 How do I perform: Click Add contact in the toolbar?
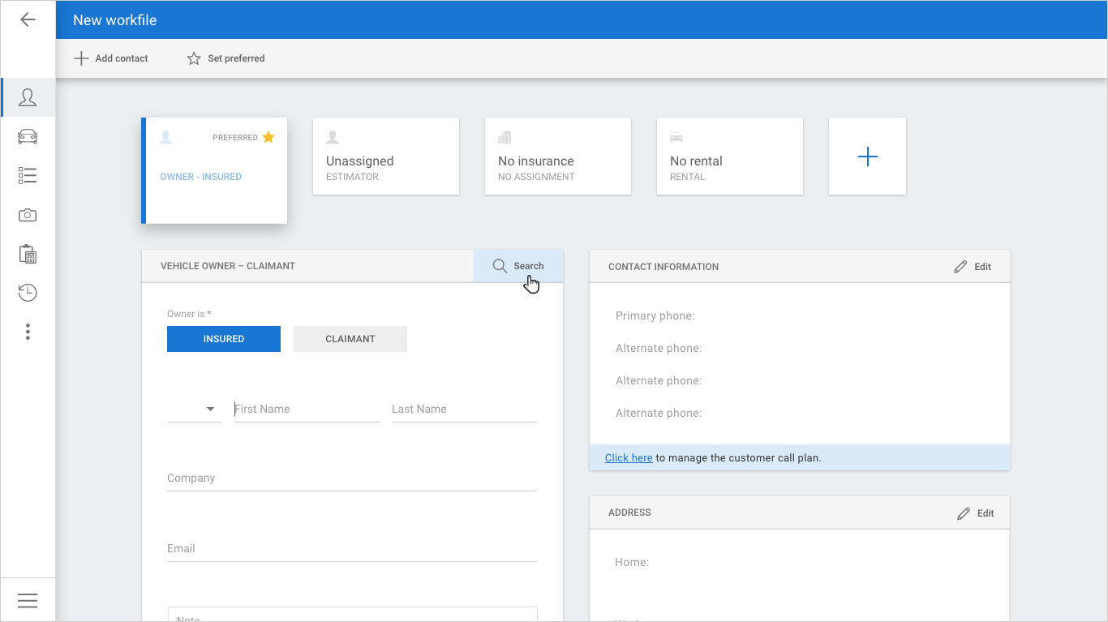click(x=111, y=58)
